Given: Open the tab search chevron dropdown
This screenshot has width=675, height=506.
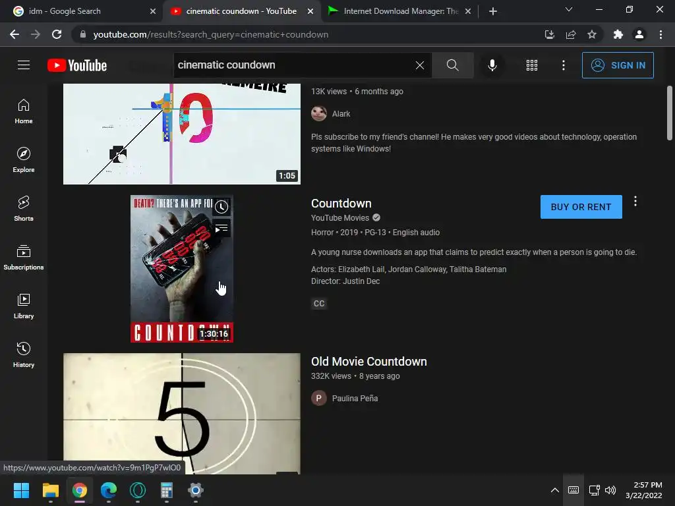Looking at the screenshot, I should pos(569,9).
